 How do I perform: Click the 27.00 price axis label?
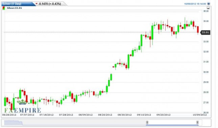(206, 103)
